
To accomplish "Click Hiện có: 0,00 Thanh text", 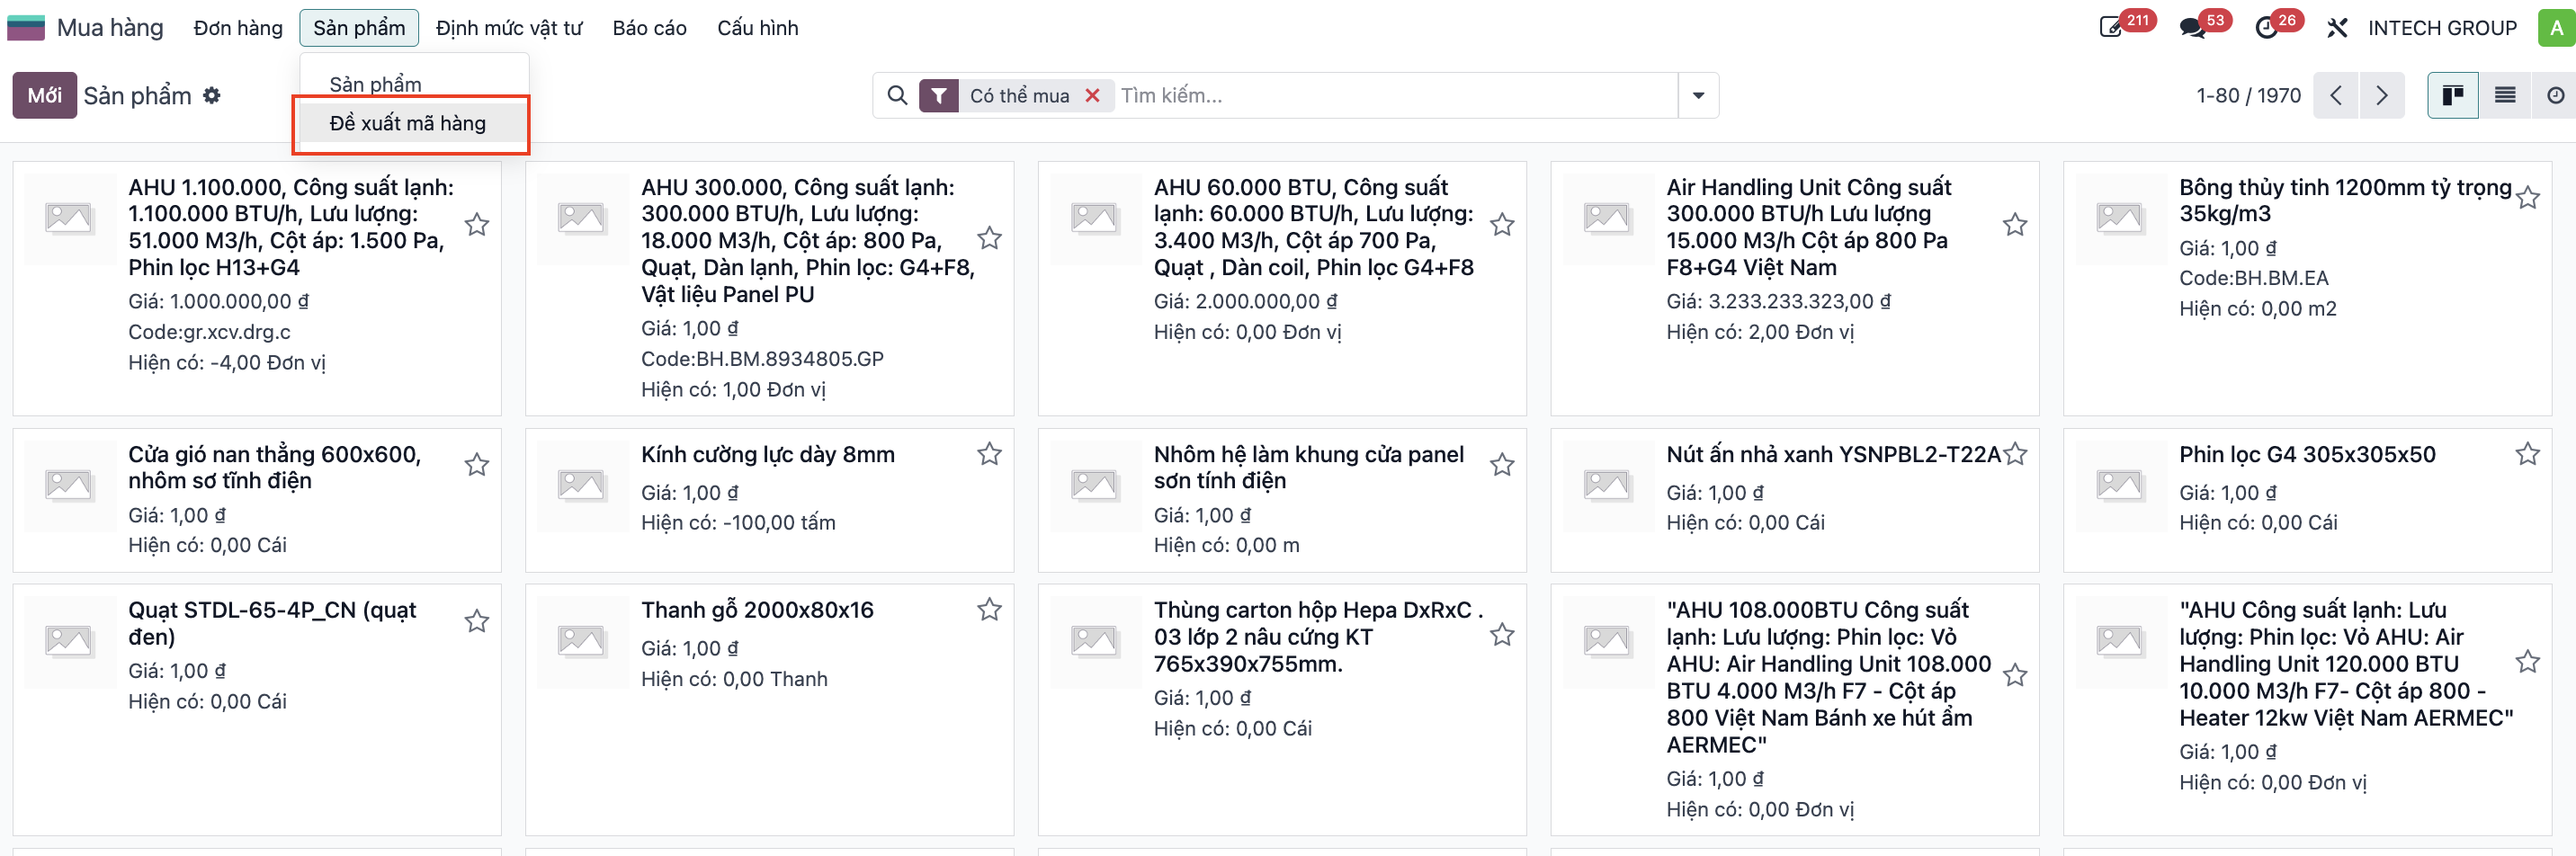I will [x=734, y=680].
